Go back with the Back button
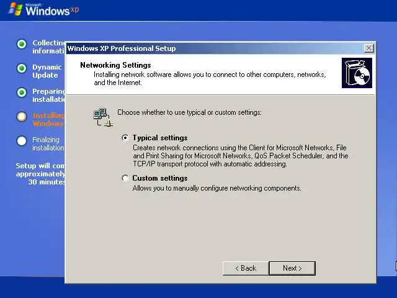 [x=246, y=268]
